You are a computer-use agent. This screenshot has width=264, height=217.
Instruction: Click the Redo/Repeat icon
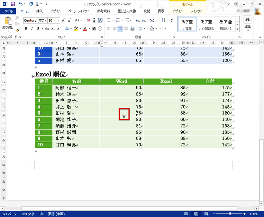pos(31,4)
